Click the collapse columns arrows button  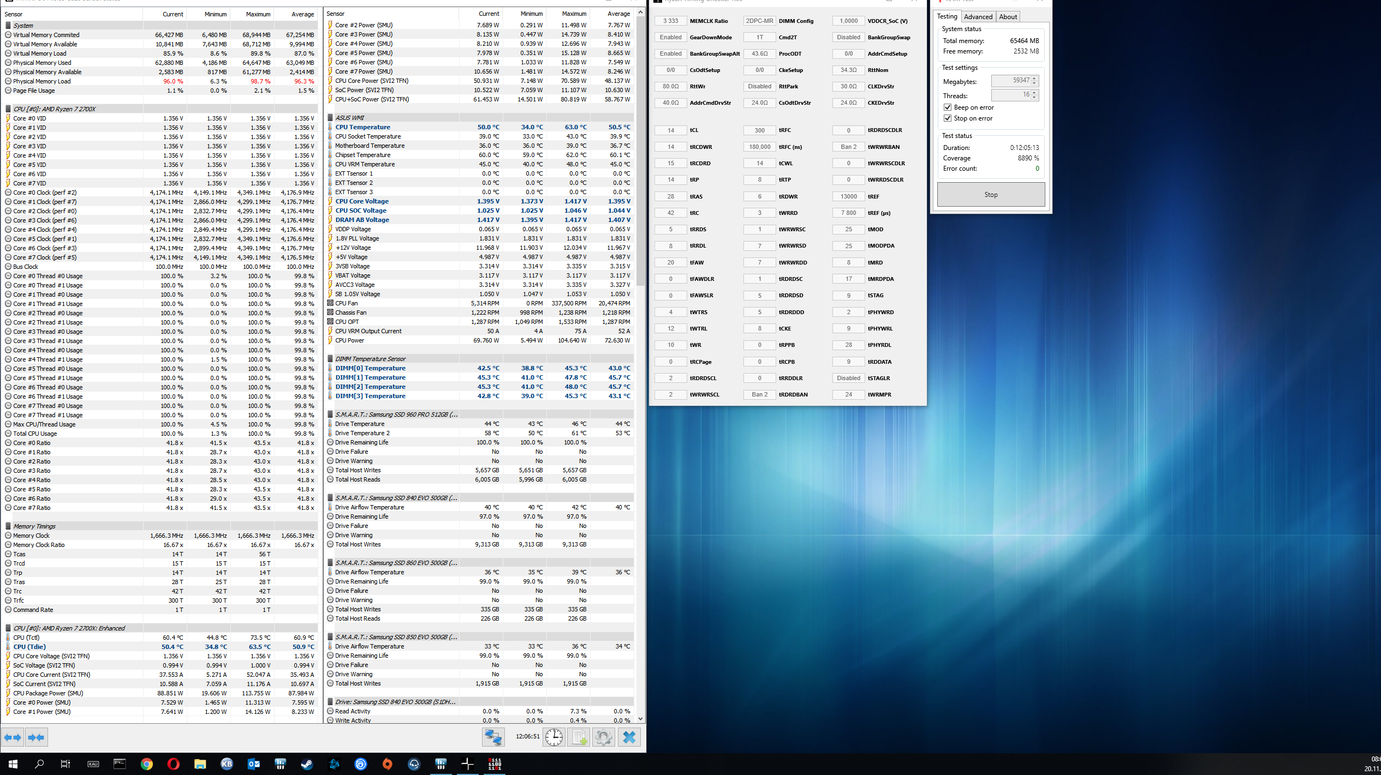click(x=36, y=737)
